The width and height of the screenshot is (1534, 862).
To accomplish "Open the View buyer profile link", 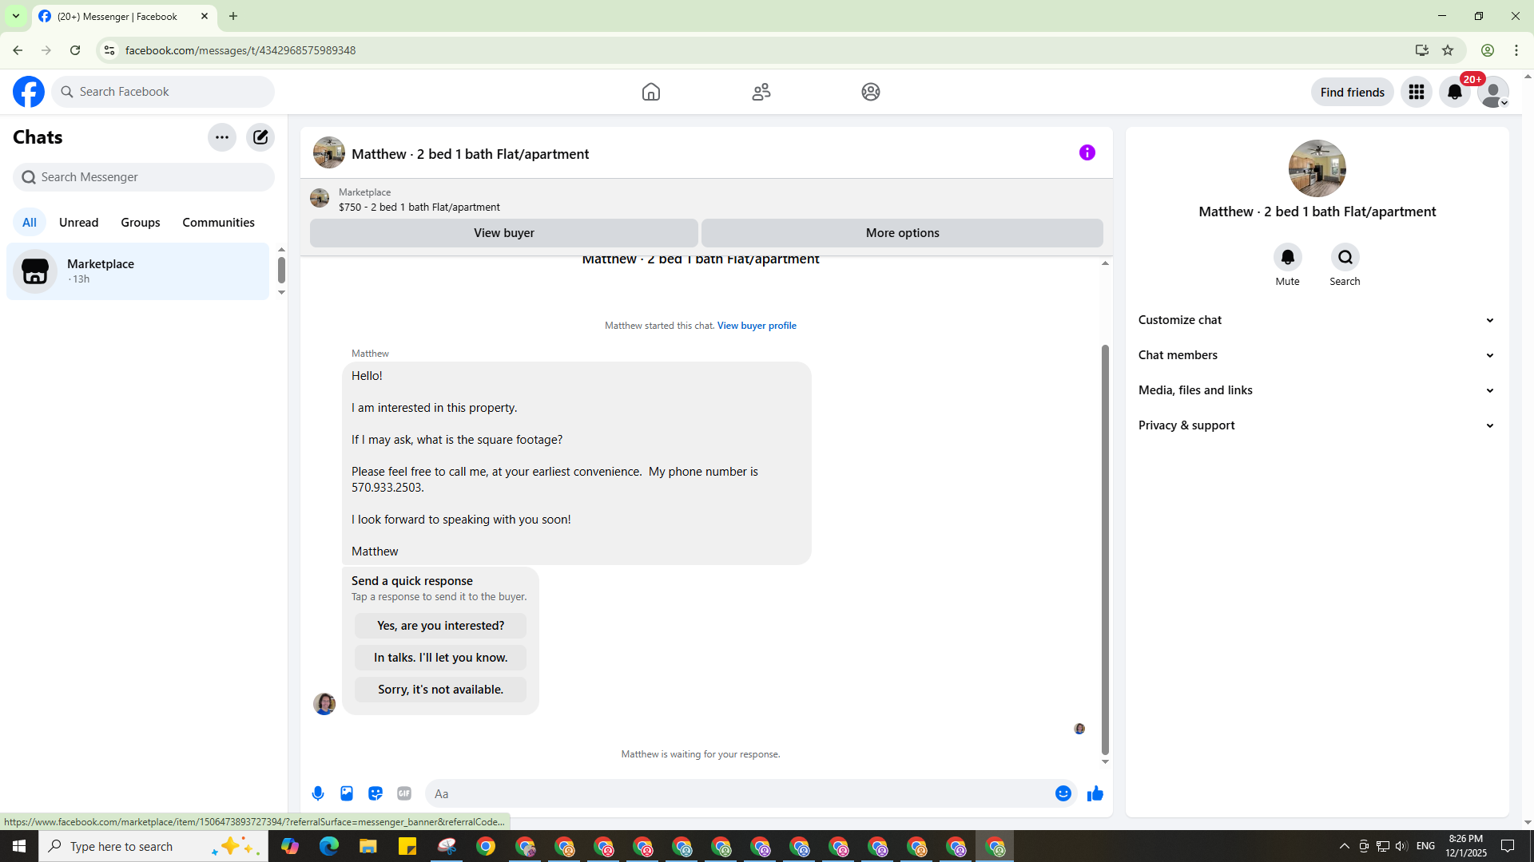I will pyautogui.click(x=757, y=326).
